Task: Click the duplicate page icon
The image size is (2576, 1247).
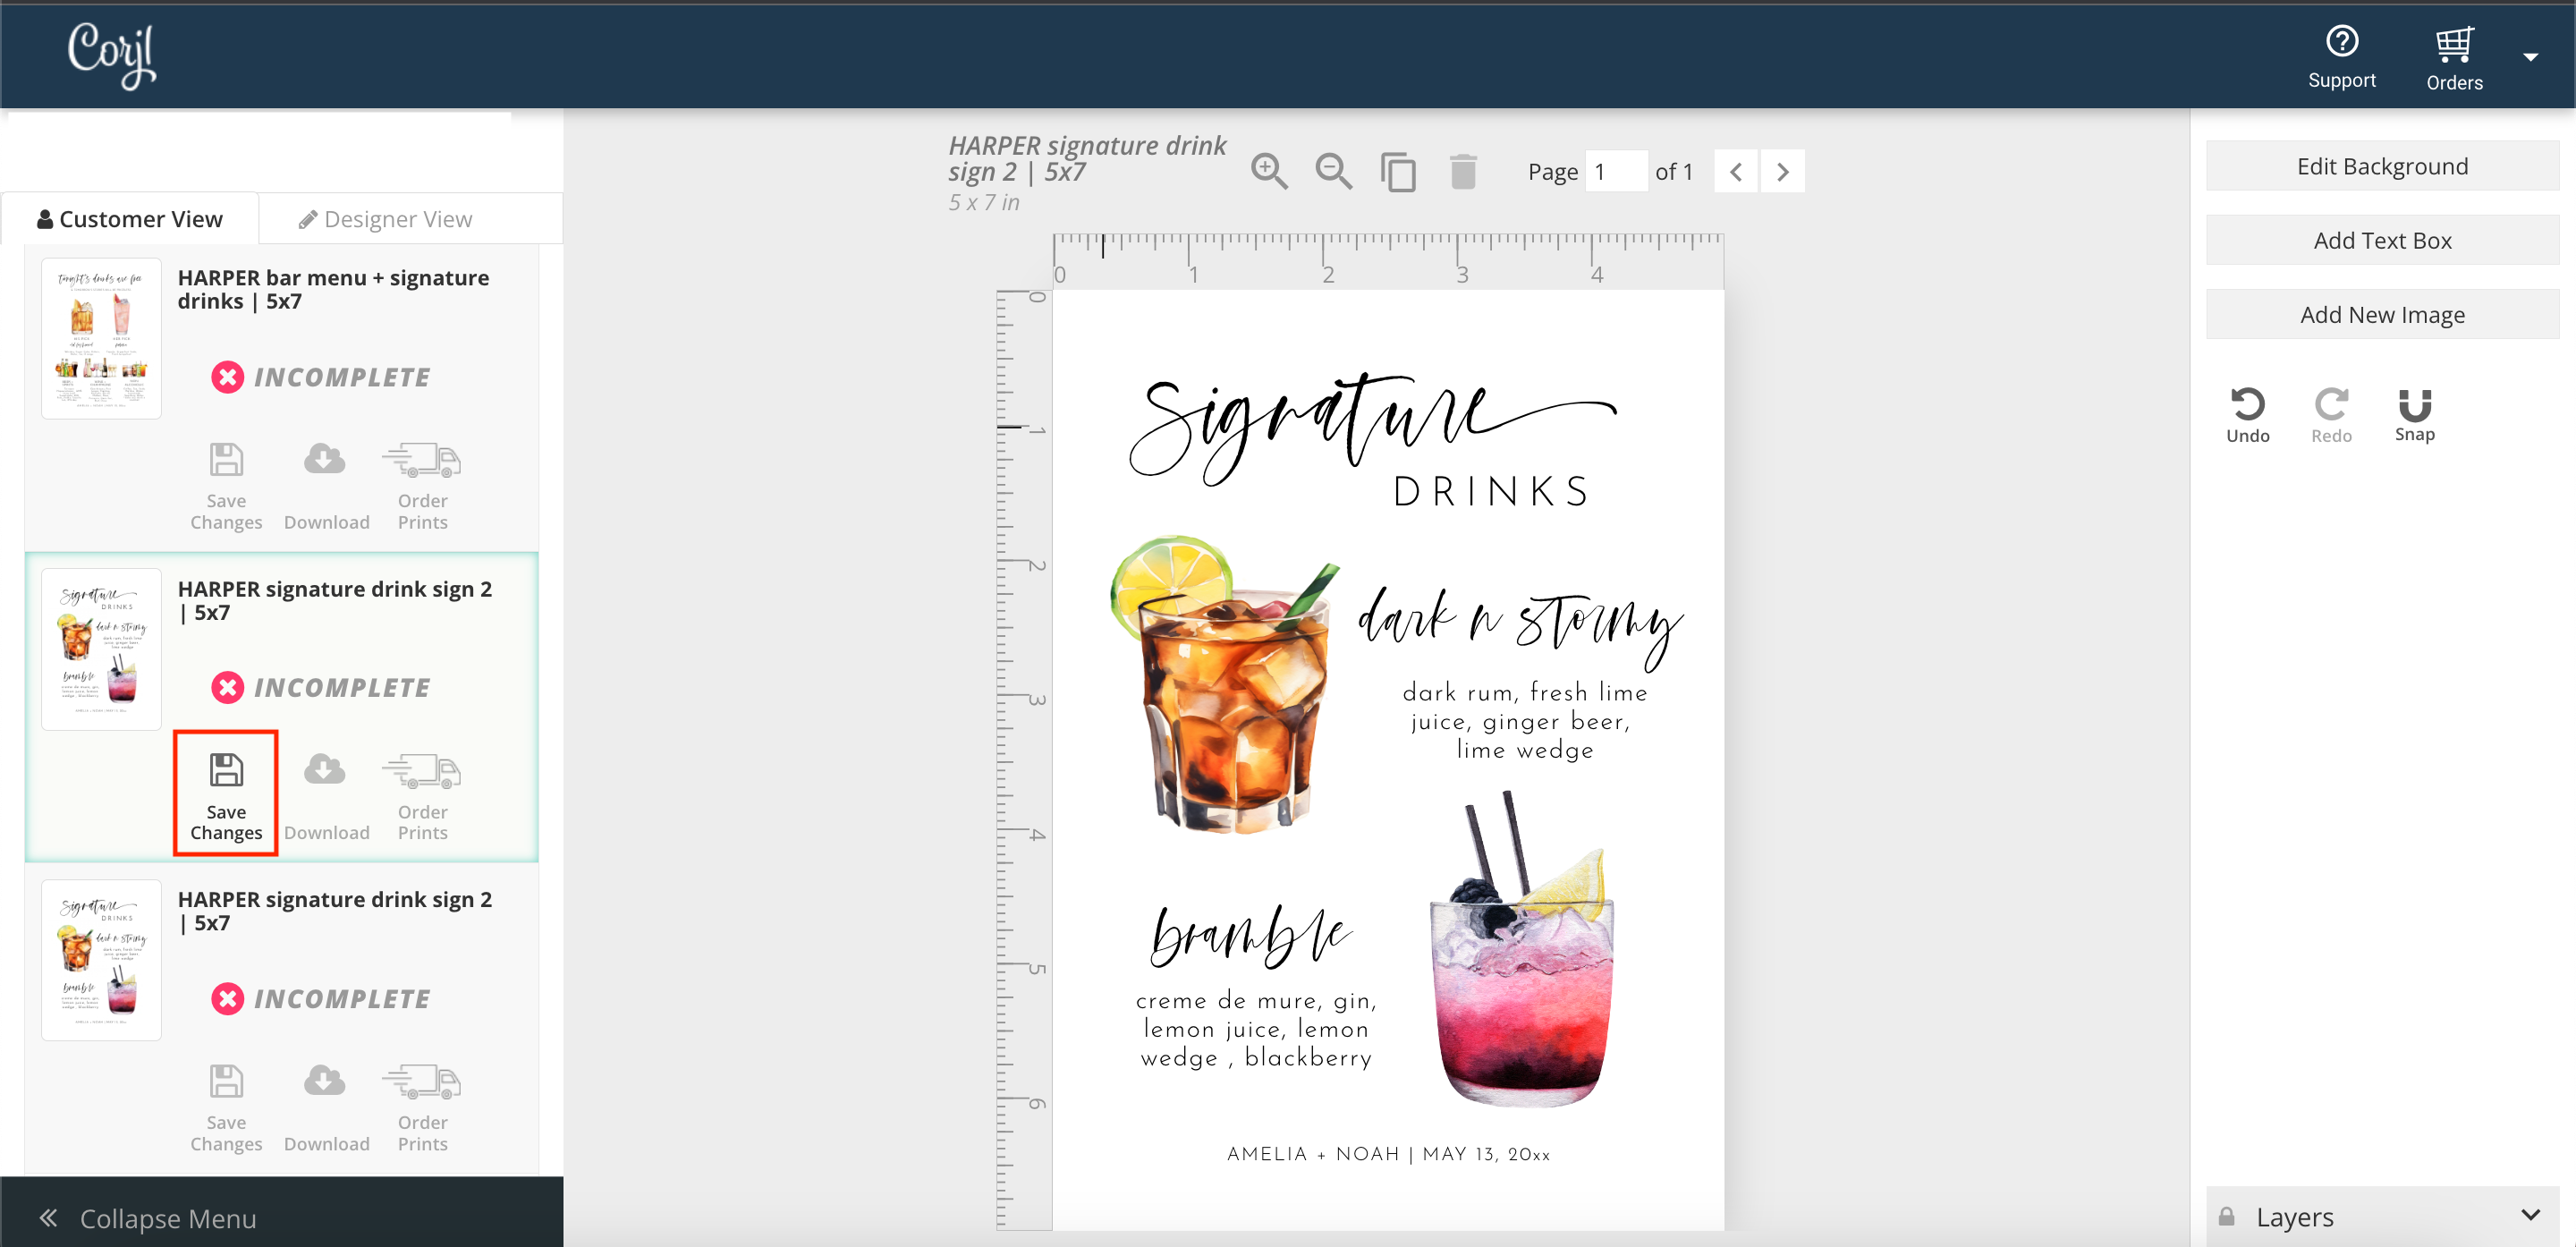Action: [x=1398, y=172]
